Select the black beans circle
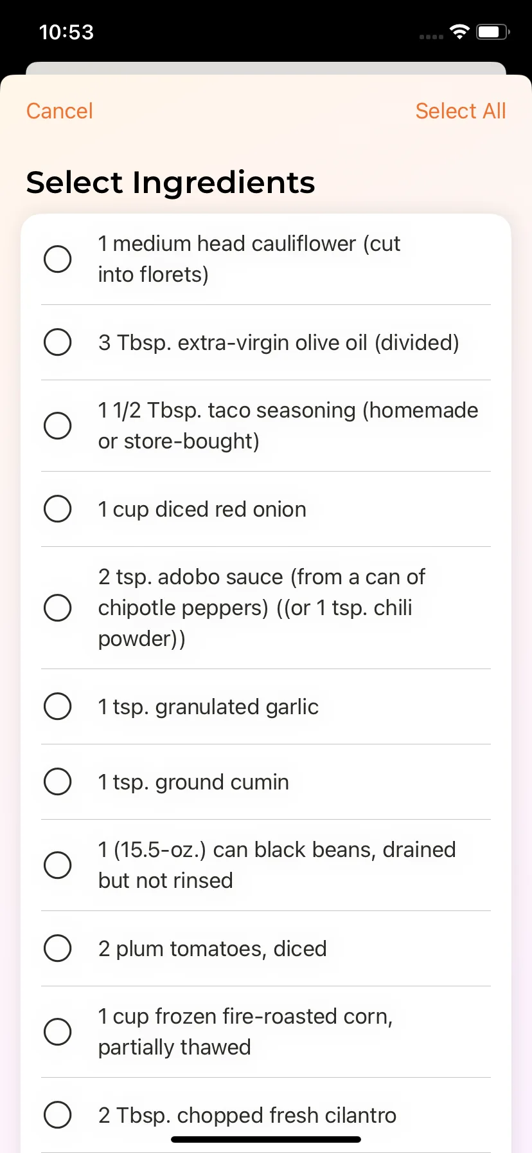532x1153 pixels. 58,865
